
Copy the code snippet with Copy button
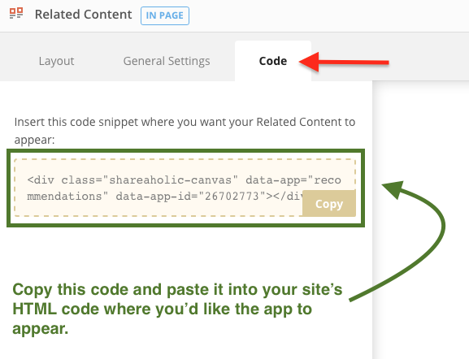coord(329,204)
